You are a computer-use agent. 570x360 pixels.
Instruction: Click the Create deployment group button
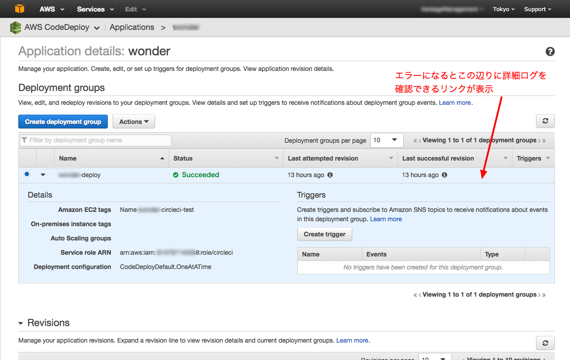click(63, 121)
